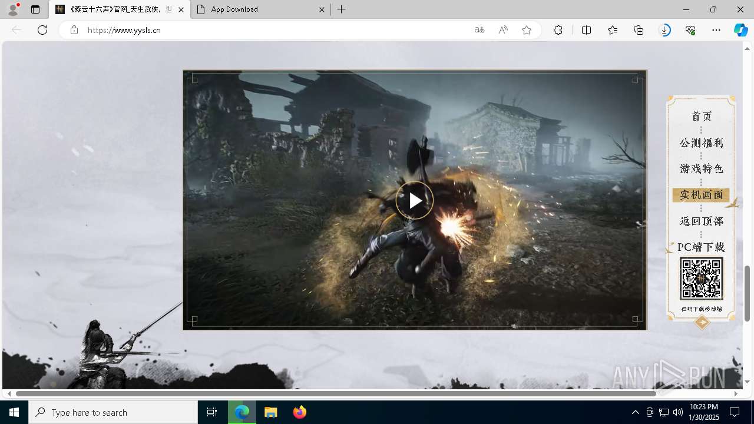Open the Windows Start menu
754x424 pixels.
click(x=14, y=412)
